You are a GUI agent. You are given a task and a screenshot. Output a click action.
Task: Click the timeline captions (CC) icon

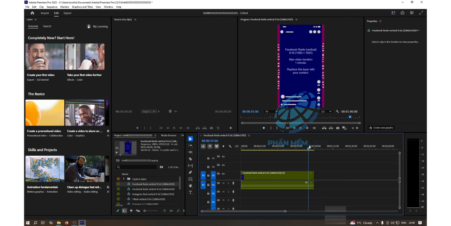coord(237,146)
